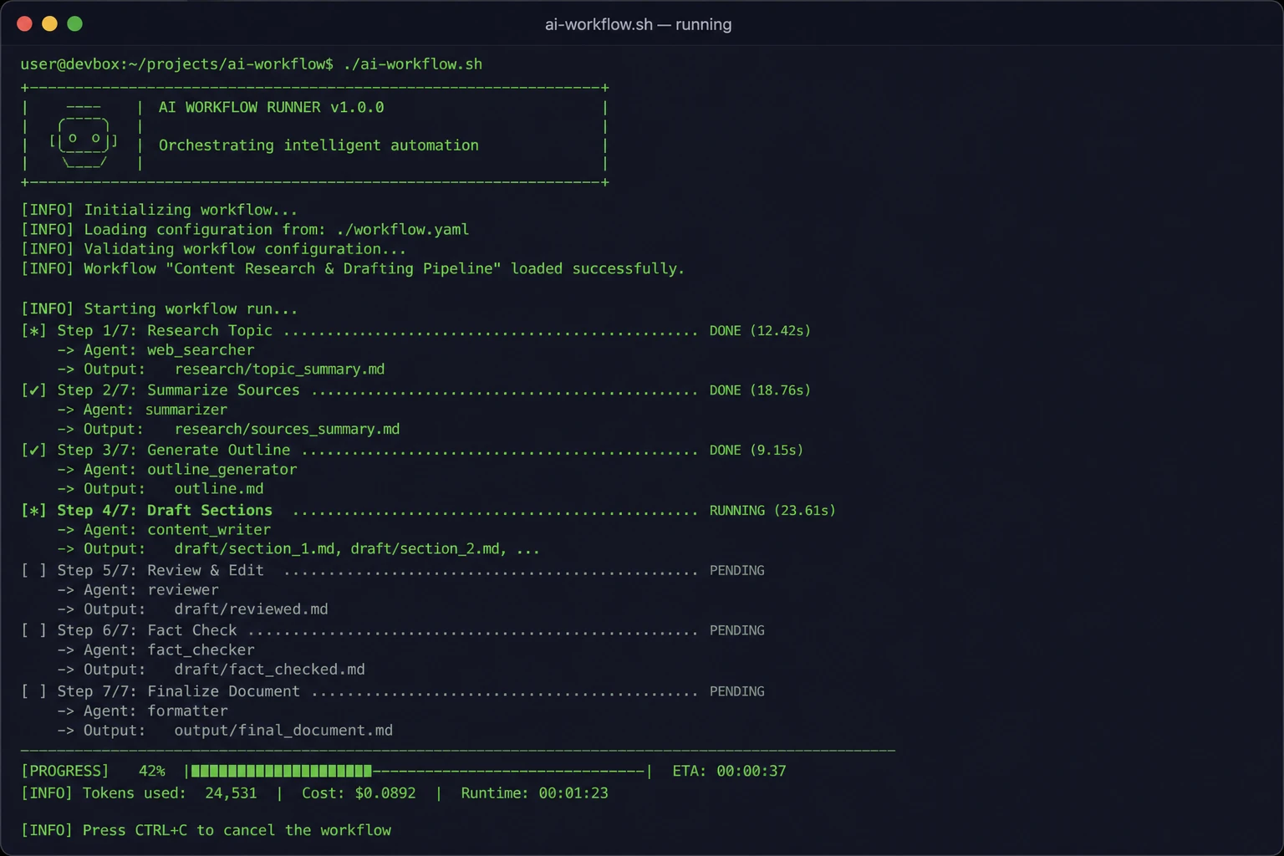Click output path 'research/topic_summary.md'
The image size is (1284, 856).
pyautogui.click(x=279, y=369)
